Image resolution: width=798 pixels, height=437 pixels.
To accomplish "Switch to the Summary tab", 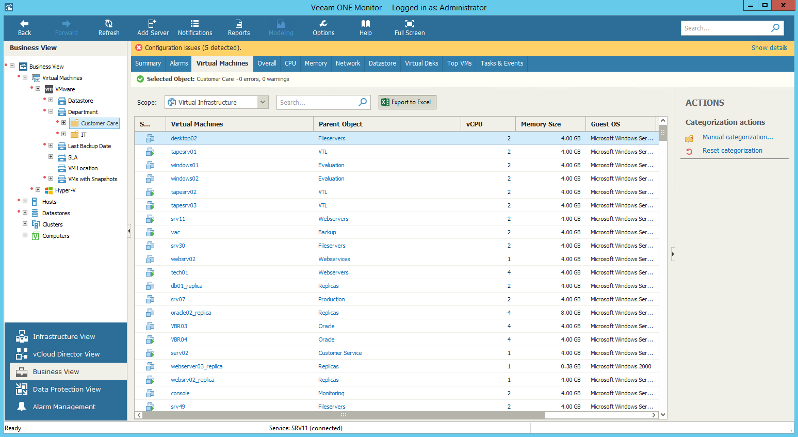I will point(148,63).
